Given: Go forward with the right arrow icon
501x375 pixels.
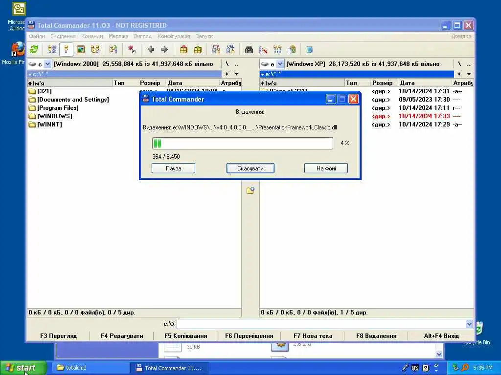Looking at the screenshot, I should 164,49.
